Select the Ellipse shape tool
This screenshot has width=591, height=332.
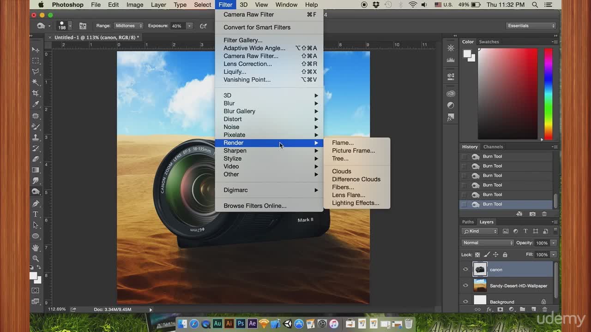[36, 236]
